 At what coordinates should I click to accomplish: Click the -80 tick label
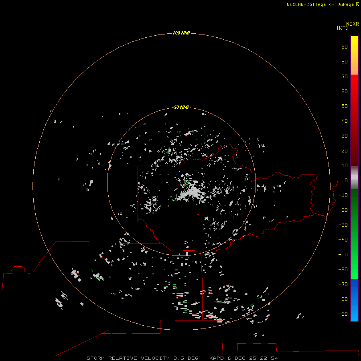pos(343,299)
